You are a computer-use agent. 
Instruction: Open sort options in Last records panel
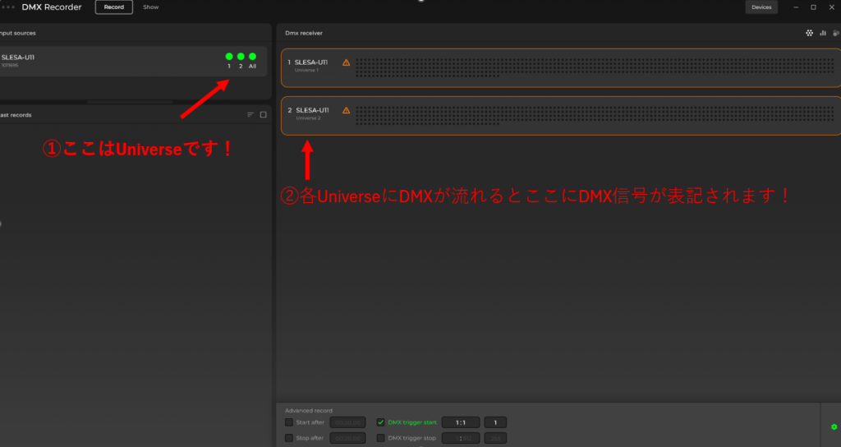click(x=250, y=115)
